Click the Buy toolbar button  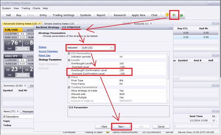click(19, 15)
